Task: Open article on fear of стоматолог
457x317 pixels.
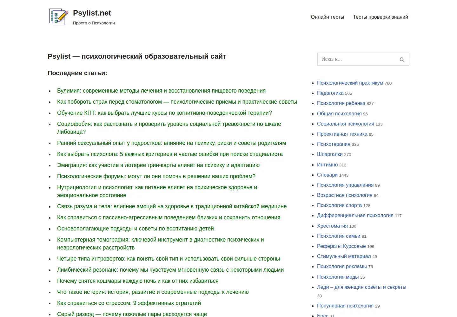Action: (177, 102)
